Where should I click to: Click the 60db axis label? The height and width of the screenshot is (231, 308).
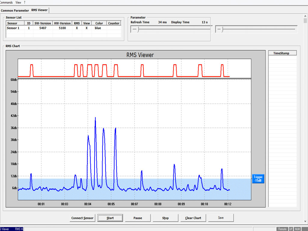click(x=14, y=79)
